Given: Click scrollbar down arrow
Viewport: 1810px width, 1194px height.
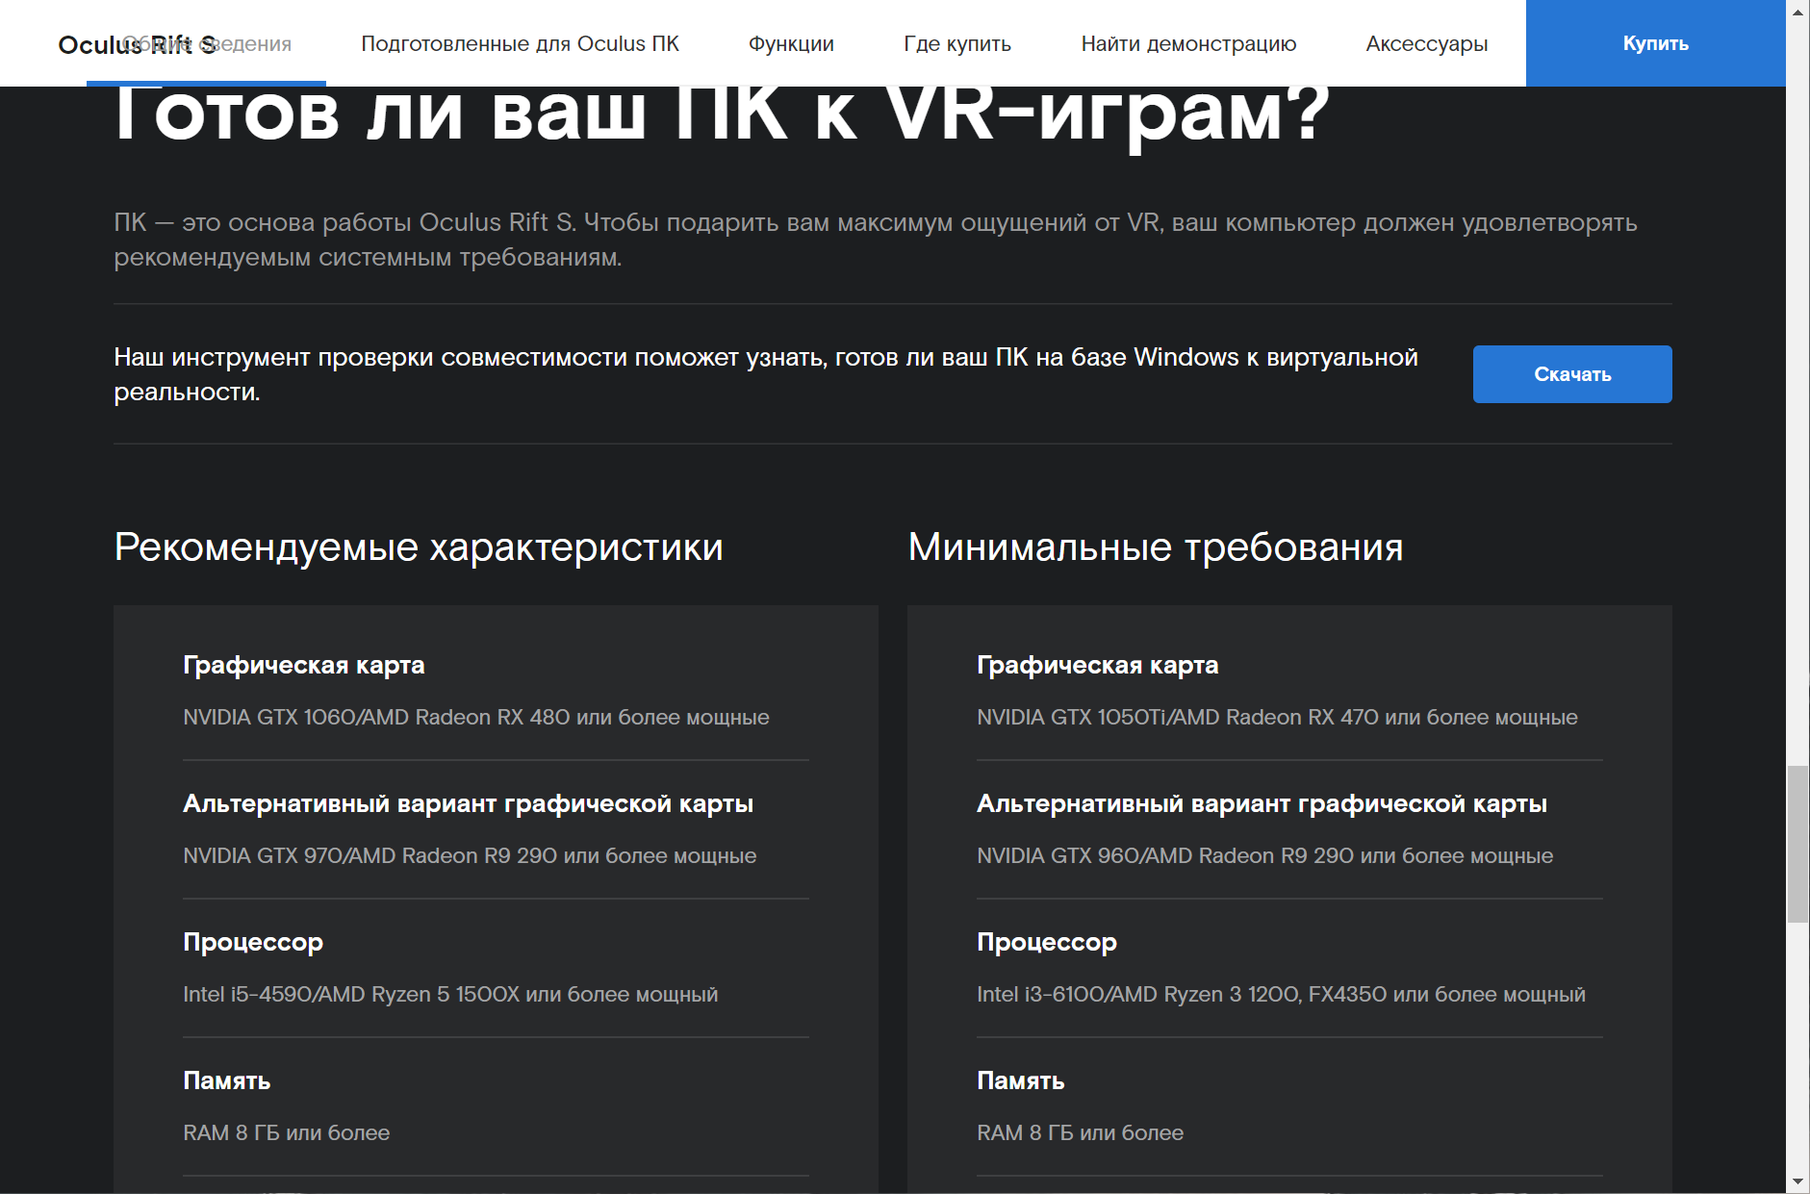Looking at the screenshot, I should [x=1797, y=1181].
